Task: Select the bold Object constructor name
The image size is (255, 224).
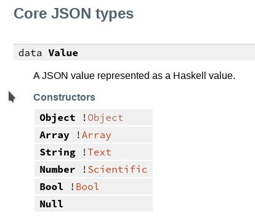Action: (57, 118)
